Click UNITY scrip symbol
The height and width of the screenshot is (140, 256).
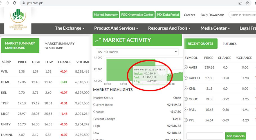(x=6, y=124)
